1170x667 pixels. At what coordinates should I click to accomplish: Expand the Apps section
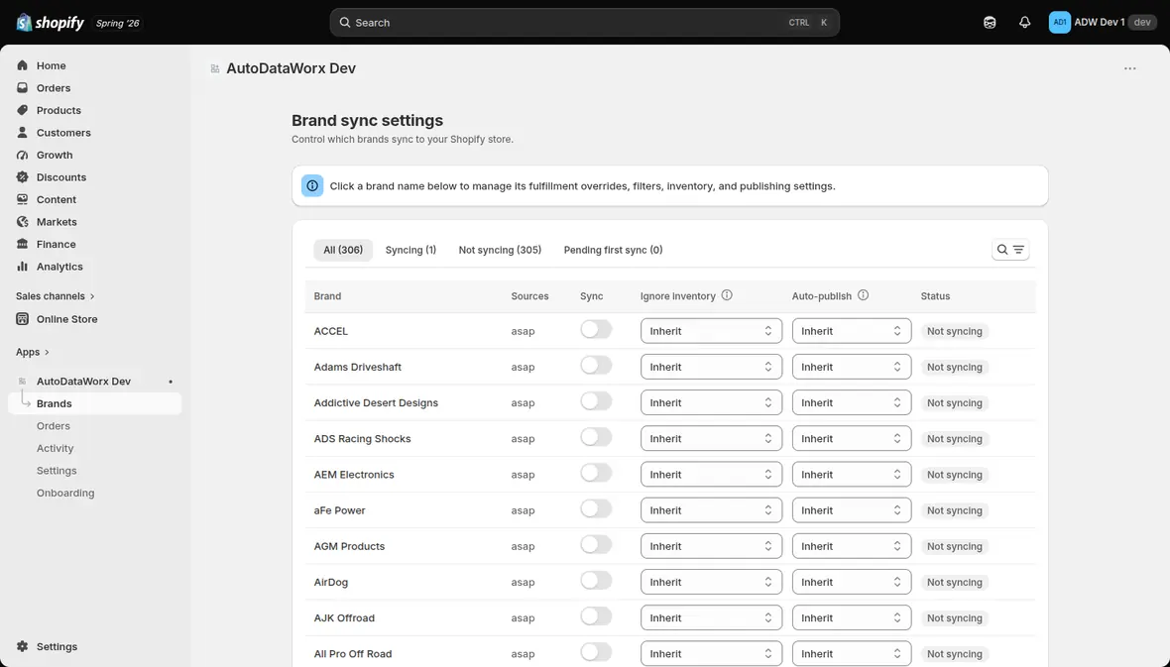[32, 352]
